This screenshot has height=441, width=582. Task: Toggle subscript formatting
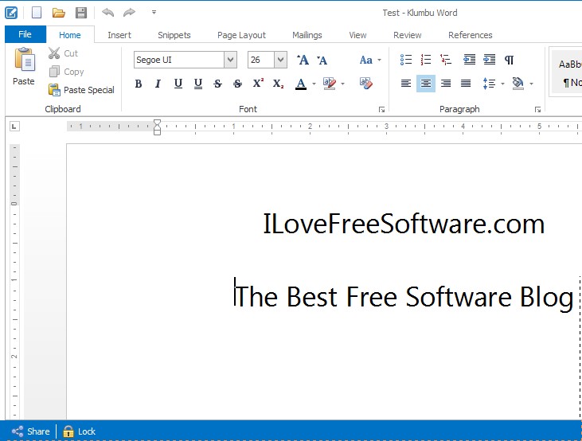(x=278, y=84)
